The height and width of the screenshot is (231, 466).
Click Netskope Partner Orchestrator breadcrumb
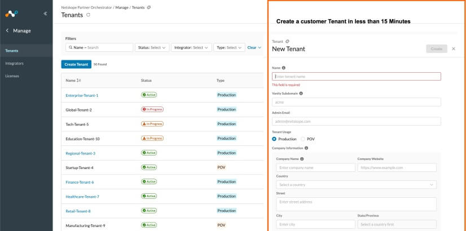pyautogui.click(x=87, y=7)
